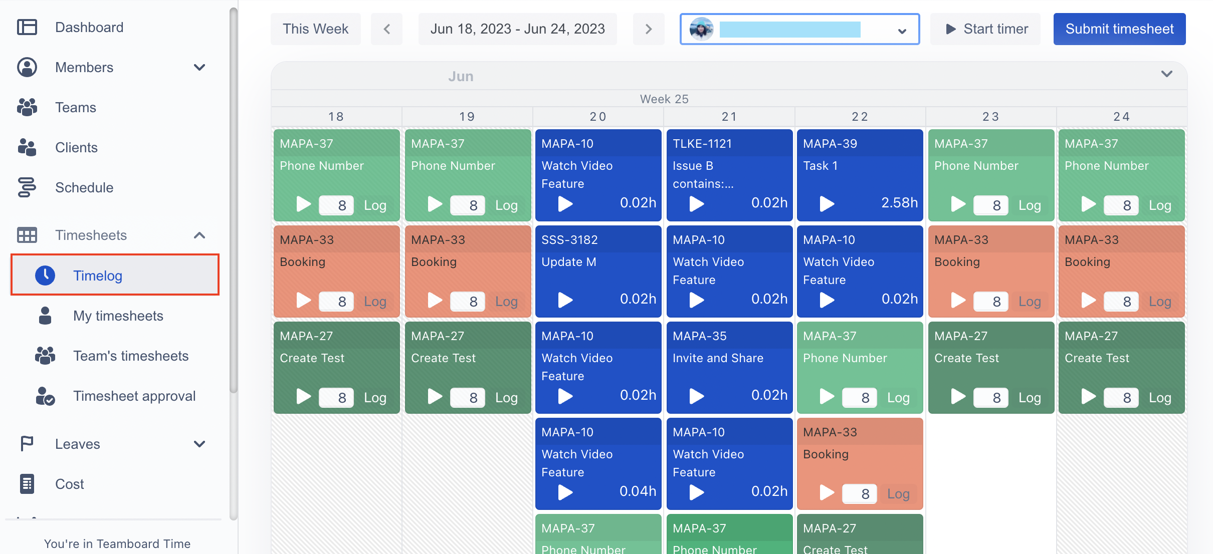
Task: Start timer on MAPA-33 Booking card of day 22
Action: tap(827, 493)
